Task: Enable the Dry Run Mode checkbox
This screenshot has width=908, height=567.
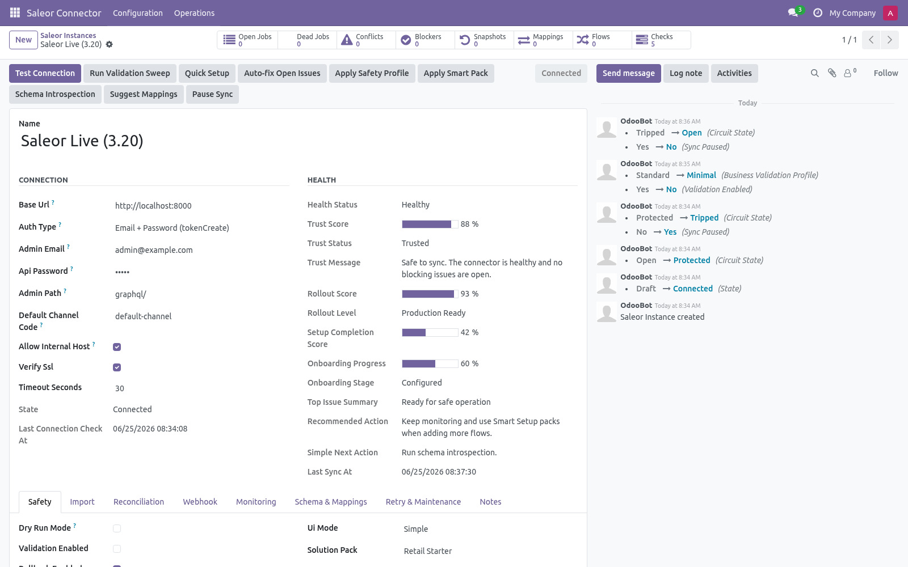Action: tap(117, 528)
